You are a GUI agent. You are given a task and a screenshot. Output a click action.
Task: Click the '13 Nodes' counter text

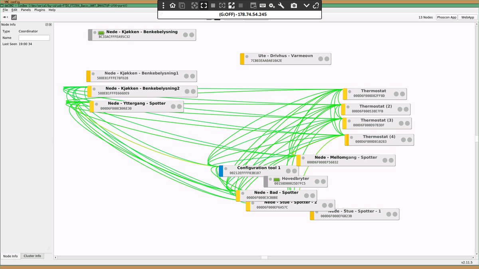point(426,18)
